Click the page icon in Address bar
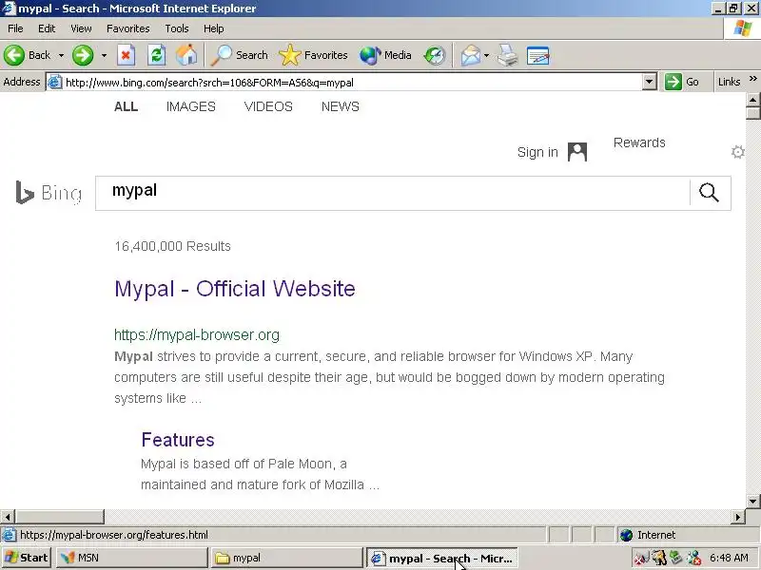Screen dimensions: 761x570 pos(54,82)
